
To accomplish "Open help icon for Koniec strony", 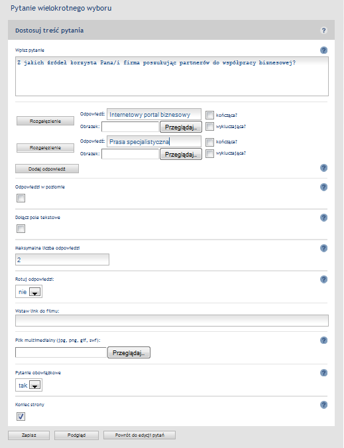I will (x=323, y=405).
